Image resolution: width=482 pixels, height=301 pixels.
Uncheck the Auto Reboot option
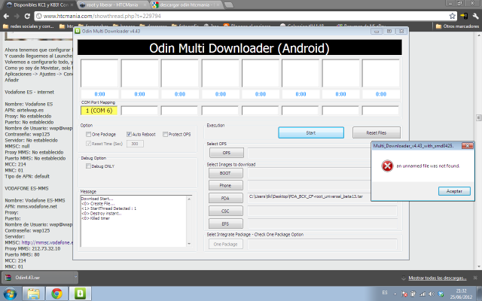[x=130, y=134]
